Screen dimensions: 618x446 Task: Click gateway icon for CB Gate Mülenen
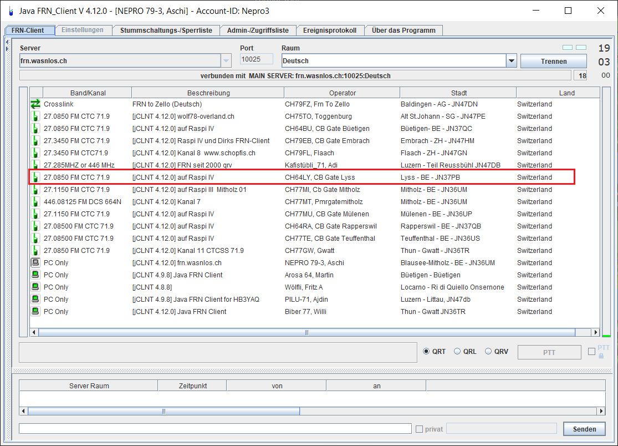pyautogui.click(x=35, y=214)
